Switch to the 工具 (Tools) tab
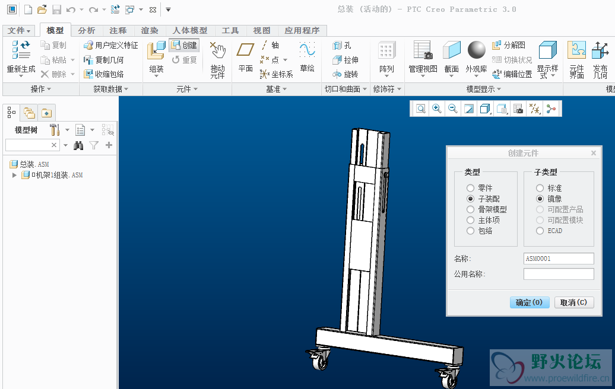The image size is (615, 389). [x=230, y=31]
